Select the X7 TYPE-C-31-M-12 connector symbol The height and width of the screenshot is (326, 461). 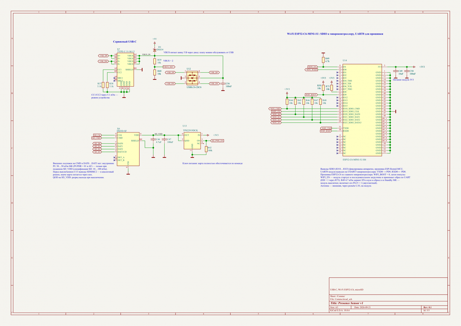[x=125, y=70]
